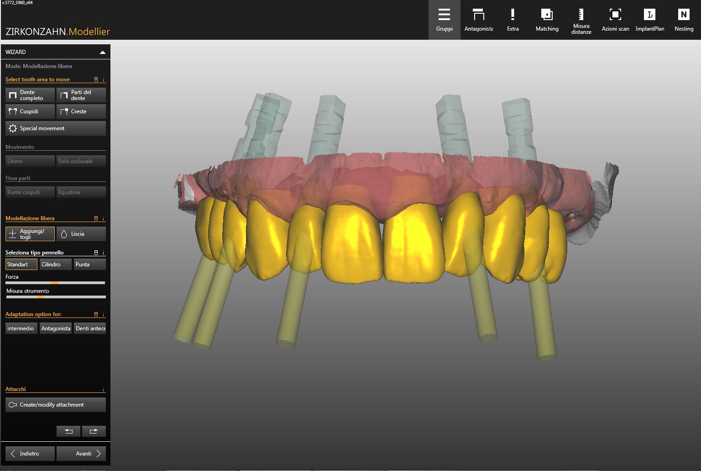Click the Matching icon
The height and width of the screenshot is (471, 701).
point(547,20)
